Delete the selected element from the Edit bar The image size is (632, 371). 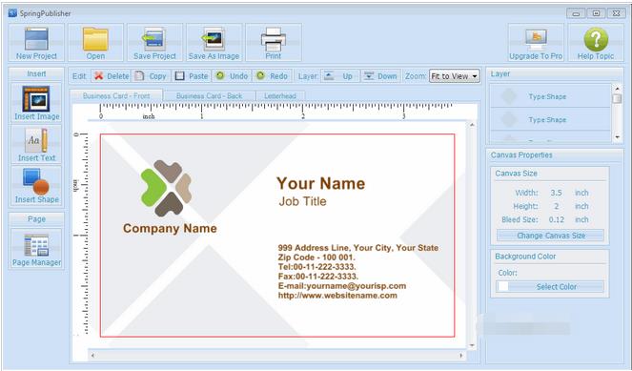point(112,75)
